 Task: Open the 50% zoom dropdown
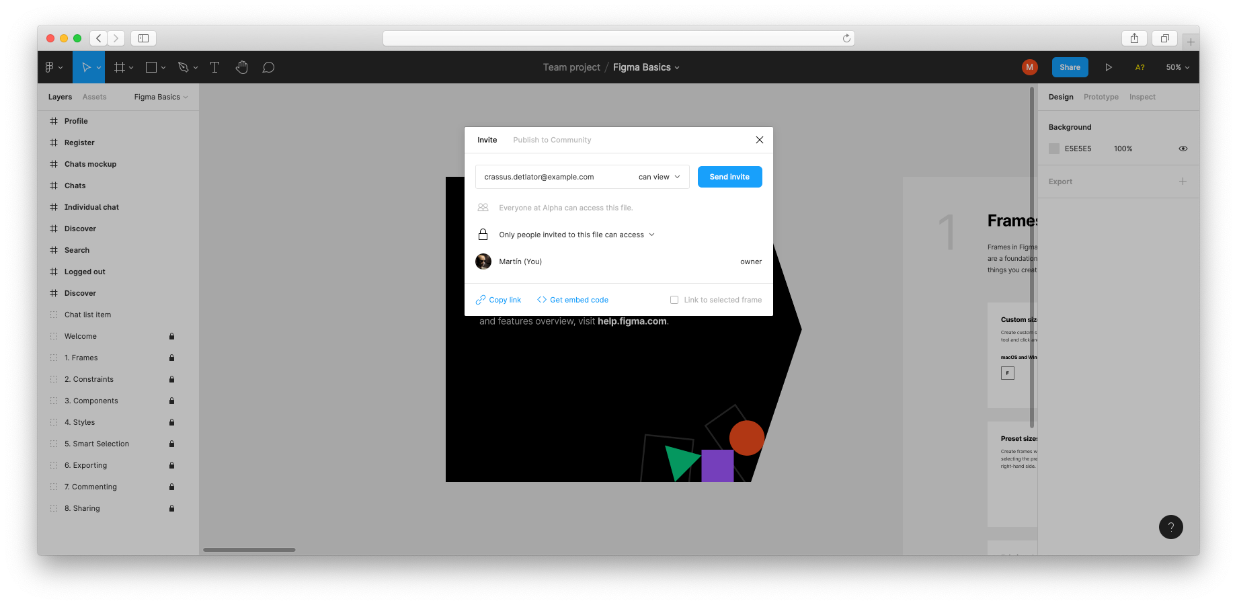point(1178,67)
